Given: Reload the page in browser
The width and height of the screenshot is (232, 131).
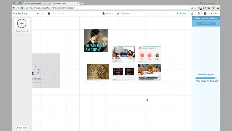Looking at the screenshot, I should tap(22, 8).
